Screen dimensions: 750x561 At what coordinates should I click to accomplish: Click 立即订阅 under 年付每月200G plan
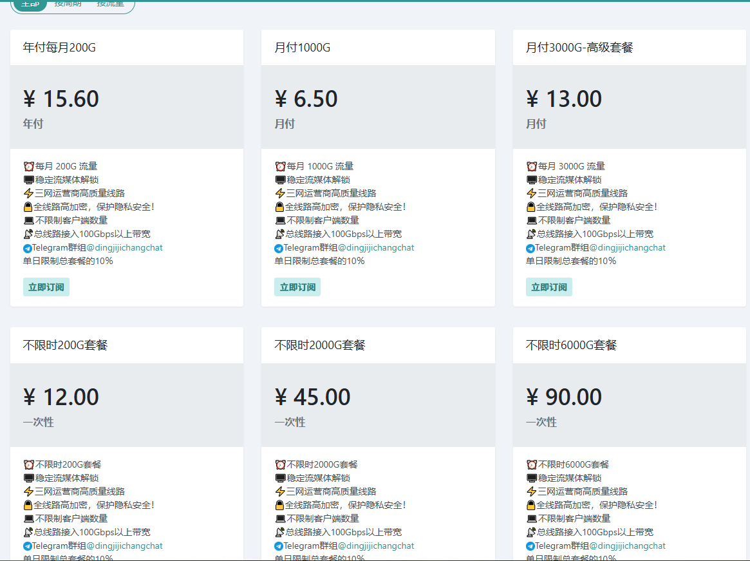[x=46, y=287]
